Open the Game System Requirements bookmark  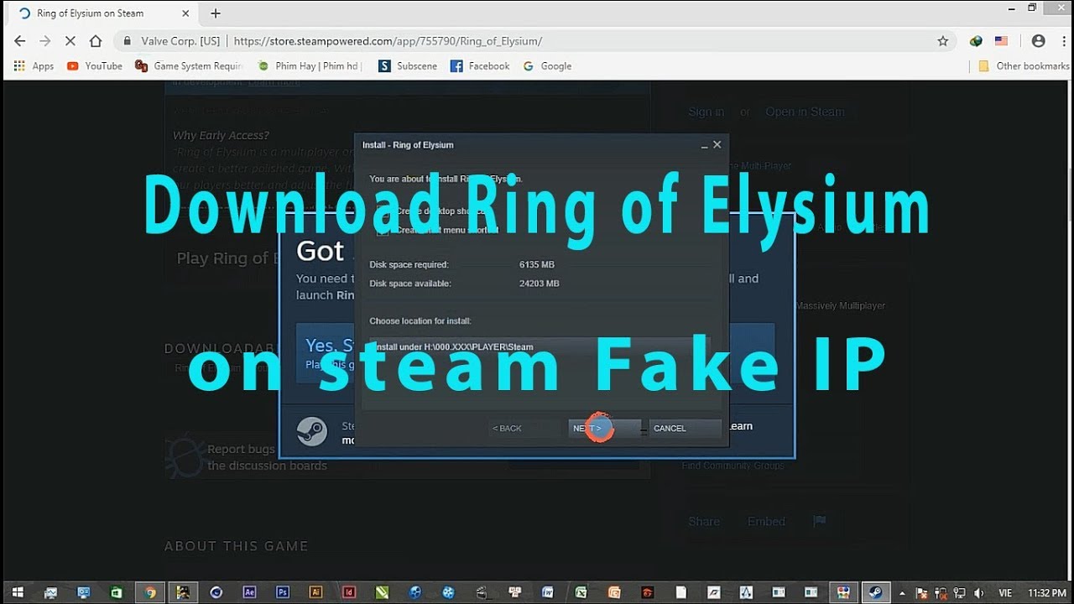pyautogui.click(x=189, y=66)
